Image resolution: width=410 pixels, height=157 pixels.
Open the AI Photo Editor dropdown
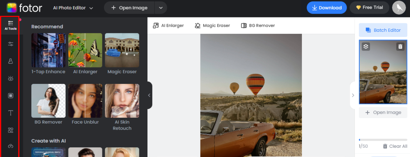(x=73, y=8)
